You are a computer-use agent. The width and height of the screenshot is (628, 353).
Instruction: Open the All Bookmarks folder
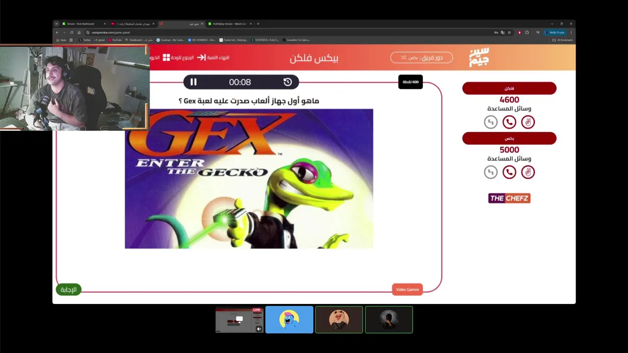click(562, 40)
